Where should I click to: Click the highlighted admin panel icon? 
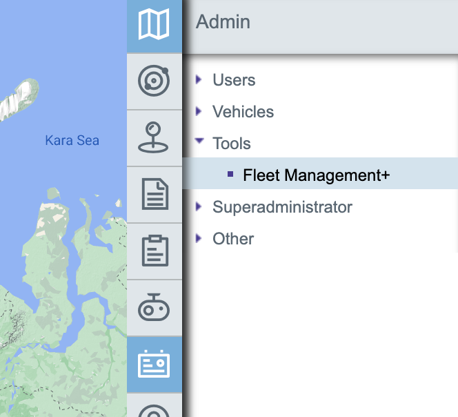[154, 364]
